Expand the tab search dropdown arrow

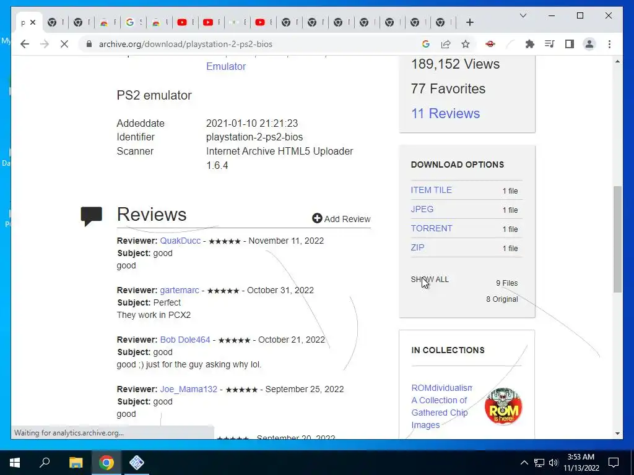[x=523, y=15]
